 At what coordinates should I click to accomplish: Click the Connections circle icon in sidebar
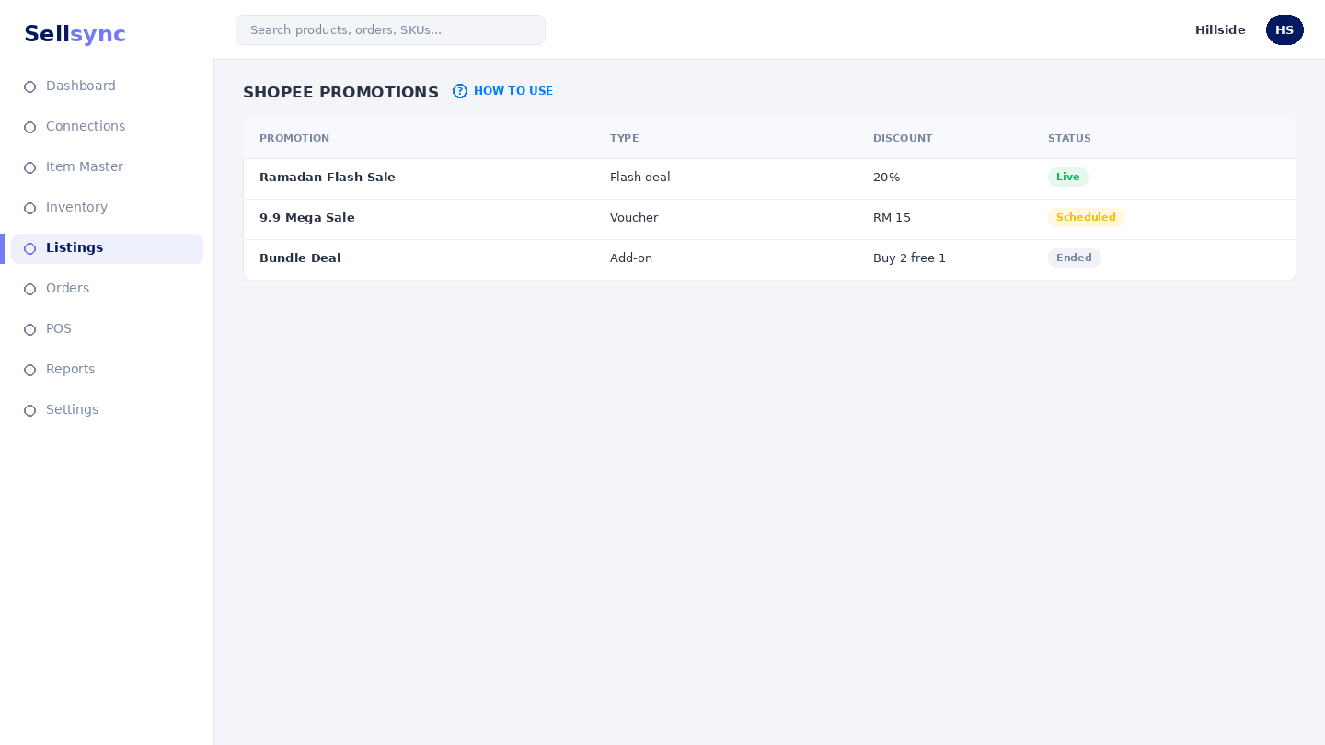pos(29,127)
